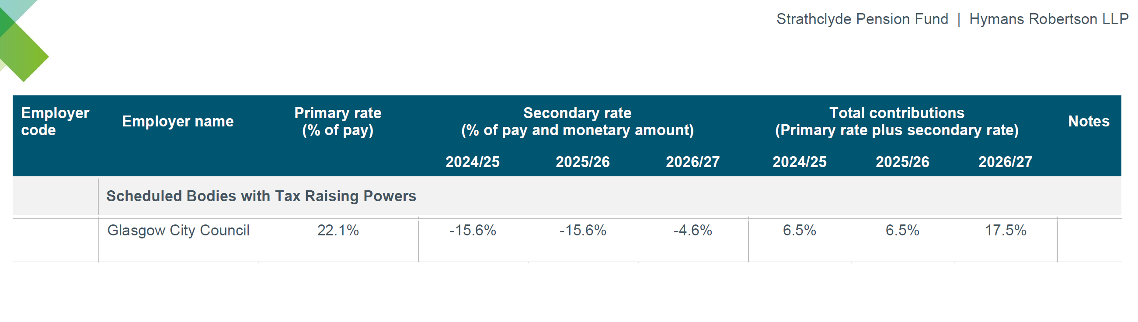Select the 22.1% primary rate value
This screenshot has height=322, width=1138.
coord(338,231)
